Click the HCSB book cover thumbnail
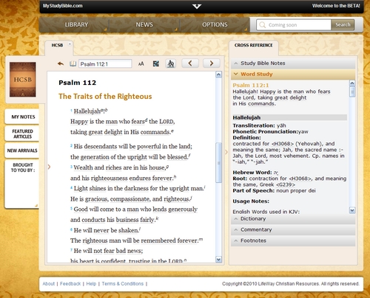370x298 pixels. [23, 80]
